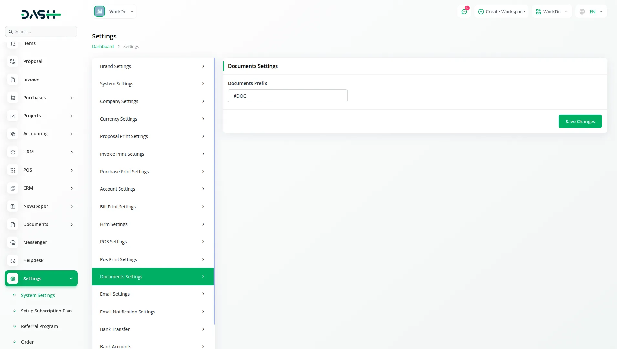Open the Proposal module icon
617x349 pixels.
[13, 61]
